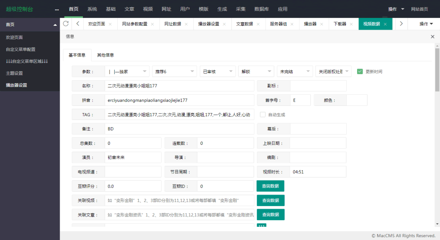The image size is (440, 240).
Task: Click the 颜色 color field
Action: coord(356,100)
